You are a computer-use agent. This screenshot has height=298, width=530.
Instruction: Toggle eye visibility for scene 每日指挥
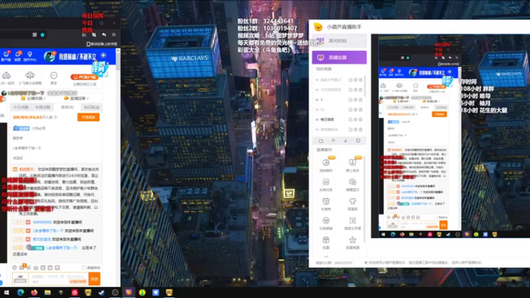317,120
